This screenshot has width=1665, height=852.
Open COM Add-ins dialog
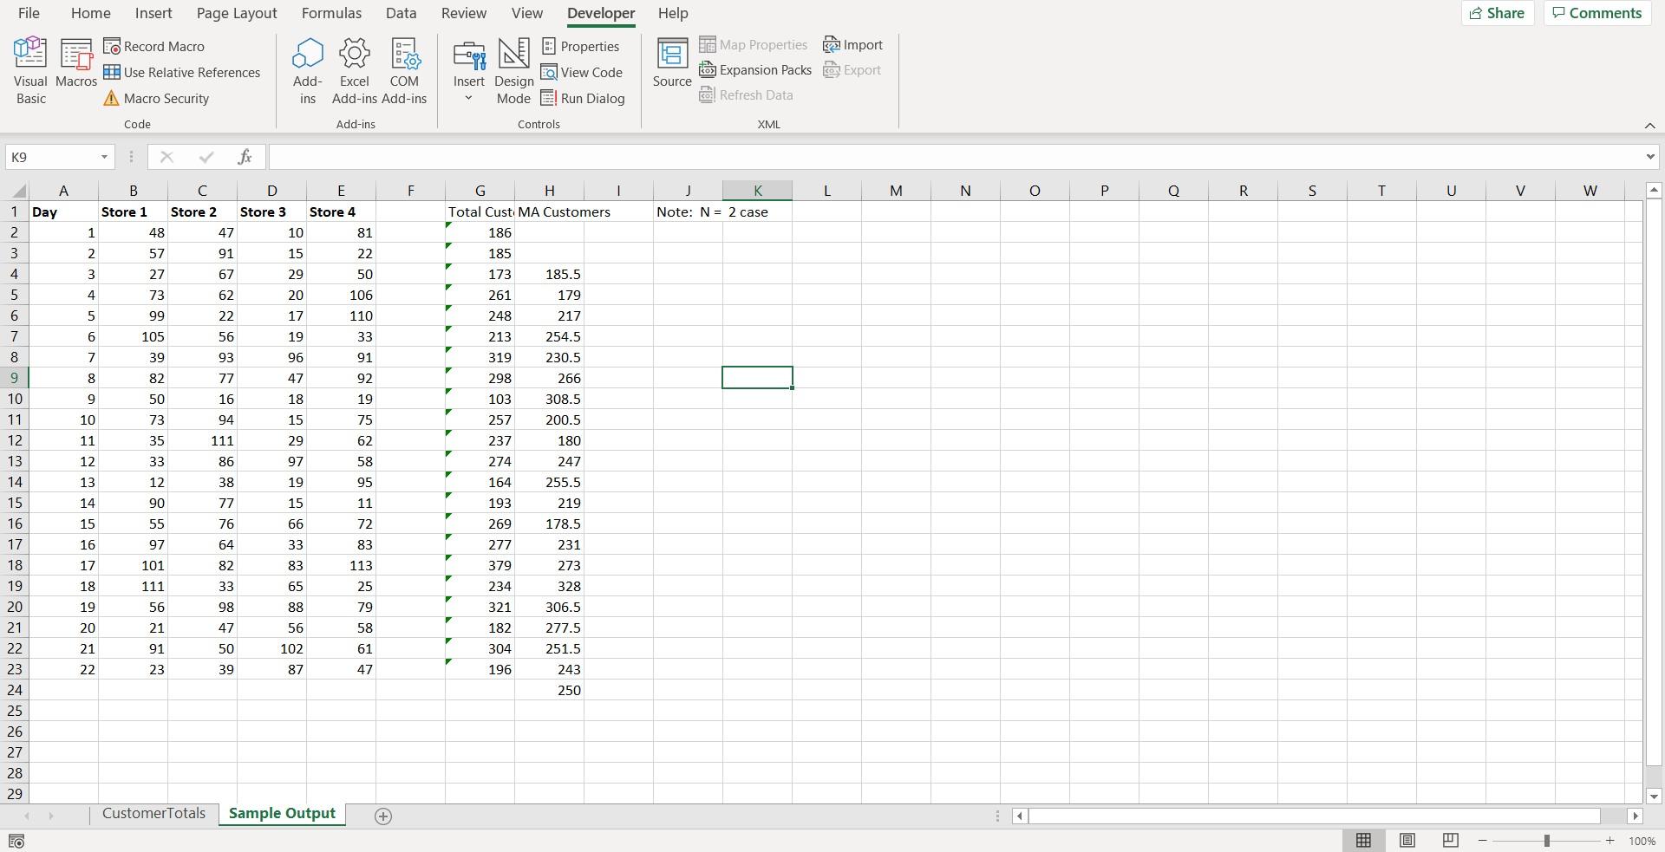pos(404,71)
